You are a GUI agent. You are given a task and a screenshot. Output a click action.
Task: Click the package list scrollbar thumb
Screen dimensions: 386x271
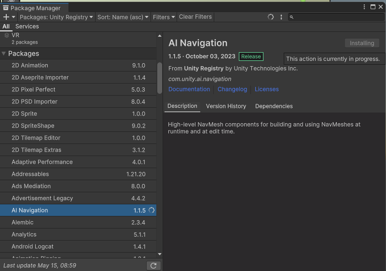coord(160,78)
